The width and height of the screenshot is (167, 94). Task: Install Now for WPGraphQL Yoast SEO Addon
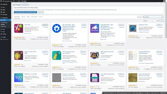point(121,52)
